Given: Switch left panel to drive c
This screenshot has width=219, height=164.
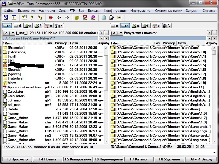Looking at the screenshot, I should 7,26.
